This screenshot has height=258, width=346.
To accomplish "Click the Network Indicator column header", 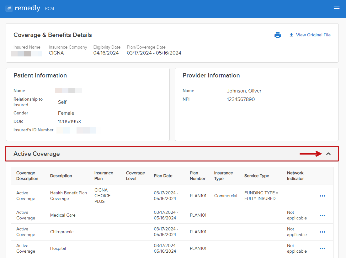I will click(295, 176).
